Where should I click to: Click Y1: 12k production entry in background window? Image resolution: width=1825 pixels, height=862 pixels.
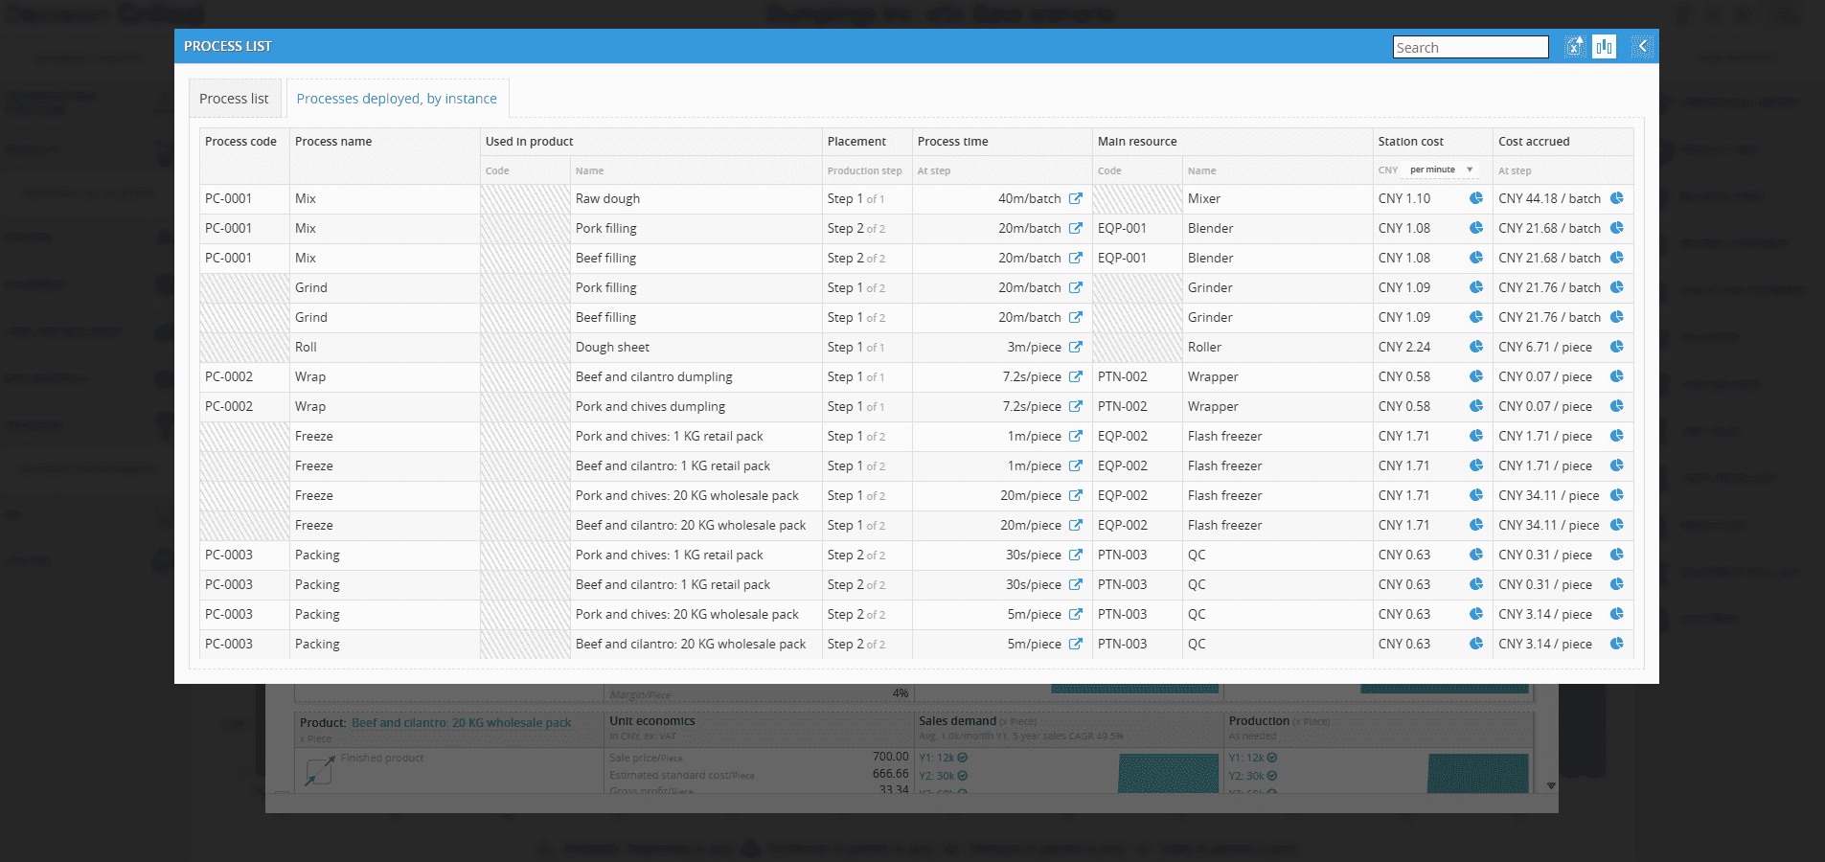[x=1253, y=758]
